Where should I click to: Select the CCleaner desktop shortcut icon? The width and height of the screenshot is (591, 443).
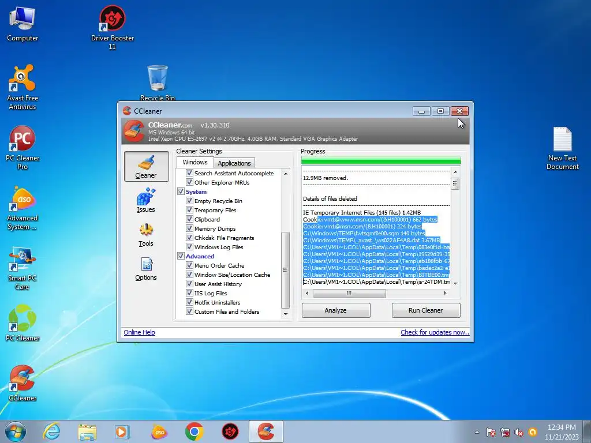click(x=23, y=383)
